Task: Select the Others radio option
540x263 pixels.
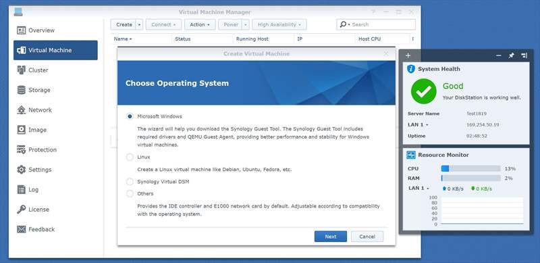Action: (130, 193)
